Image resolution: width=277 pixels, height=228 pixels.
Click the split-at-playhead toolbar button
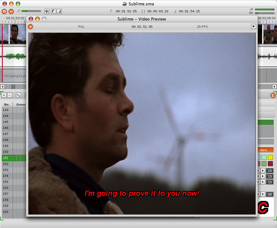click(47, 11)
